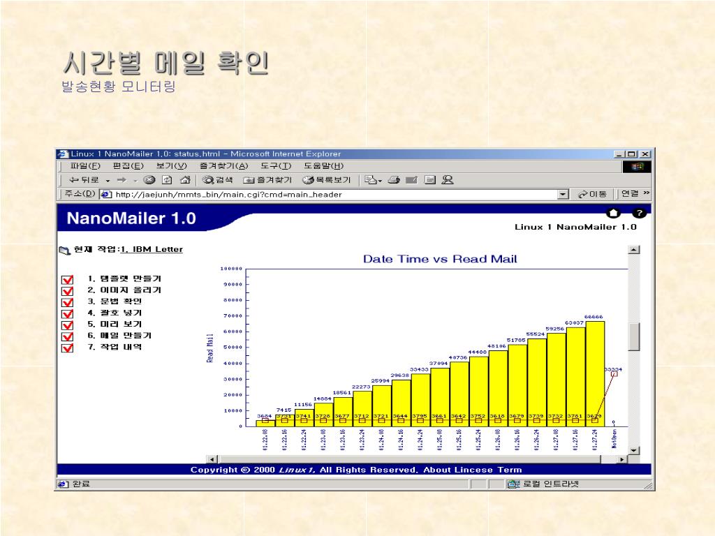The height and width of the screenshot is (536, 715).
Task: Click folder icon beside 현재 작업
Action: pos(64,251)
